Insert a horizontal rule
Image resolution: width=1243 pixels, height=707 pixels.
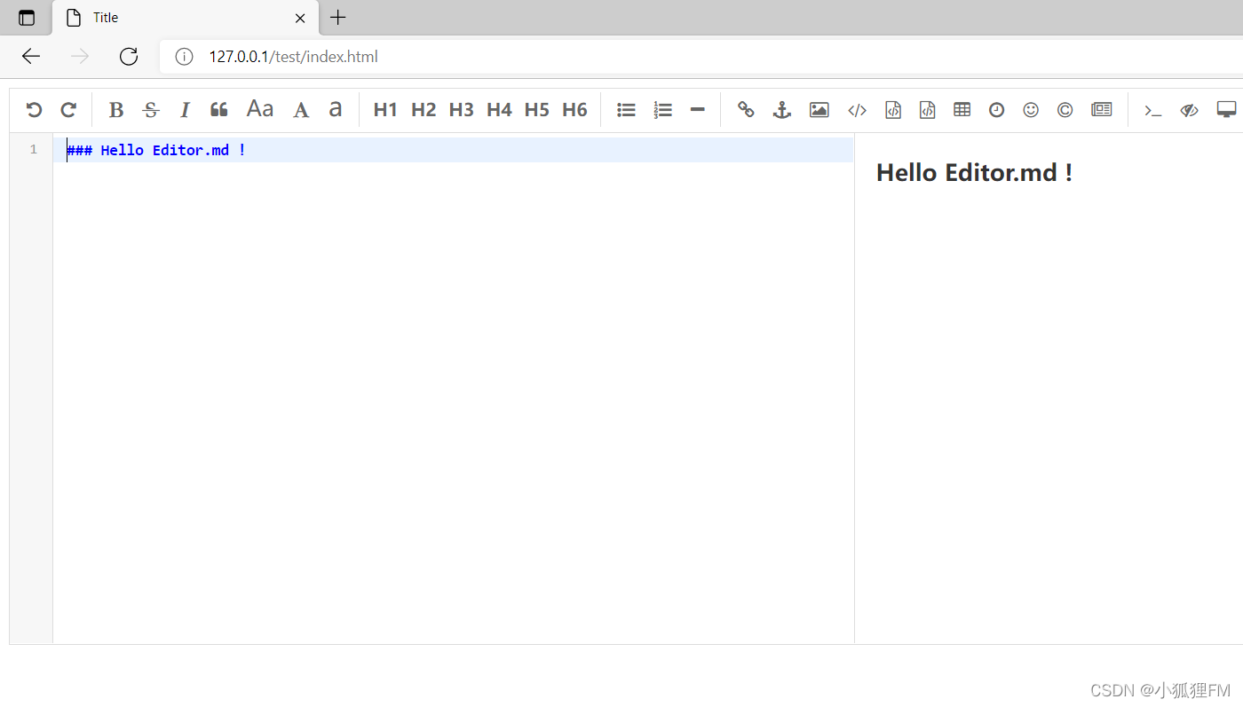(698, 110)
